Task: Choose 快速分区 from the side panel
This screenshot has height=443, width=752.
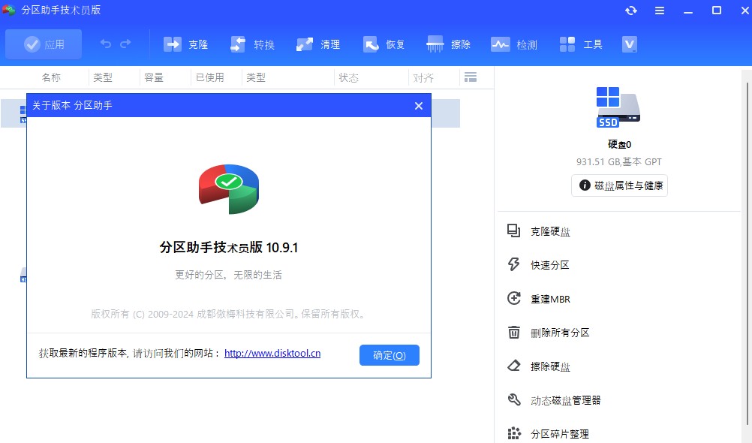Action: [549, 265]
